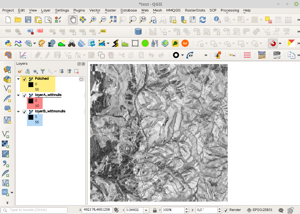Open the yellow abc label tool
The height and width of the screenshot is (214, 300).
103,31
